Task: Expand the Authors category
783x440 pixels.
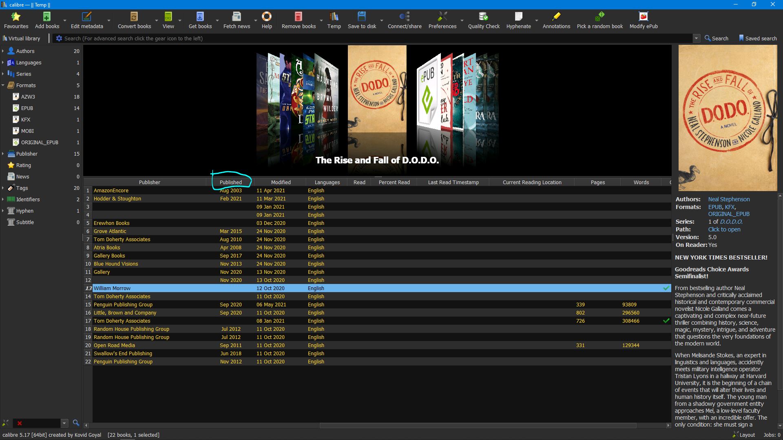Action: (x=3, y=51)
